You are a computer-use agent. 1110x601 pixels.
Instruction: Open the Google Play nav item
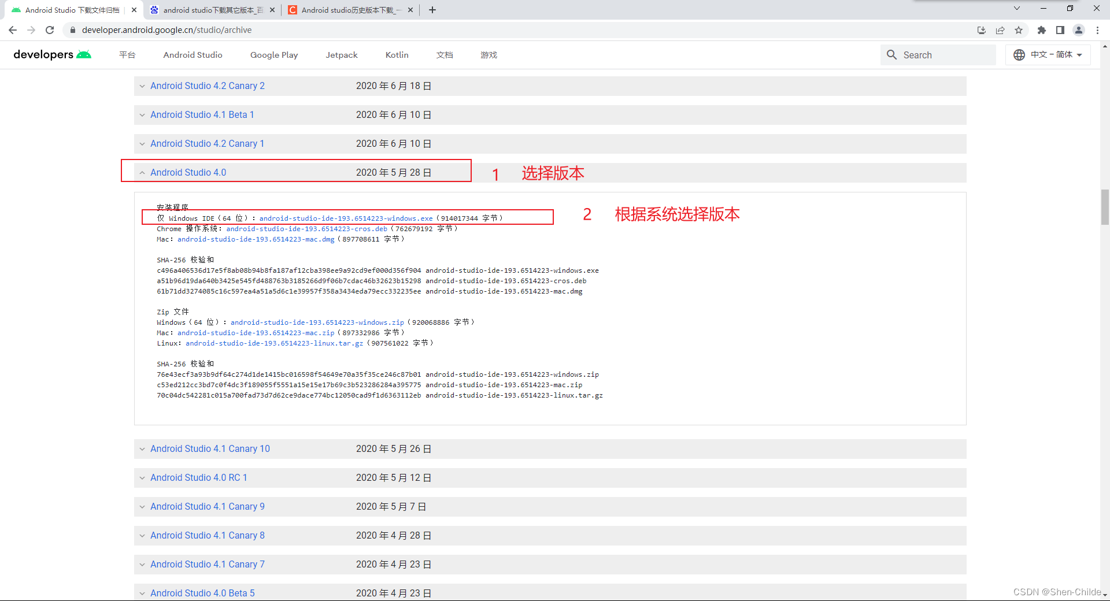pyautogui.click(x=274, y=55)
